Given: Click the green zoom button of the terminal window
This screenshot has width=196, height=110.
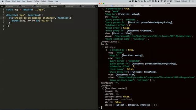Looking at the screenshot, I should click(104, 3).
